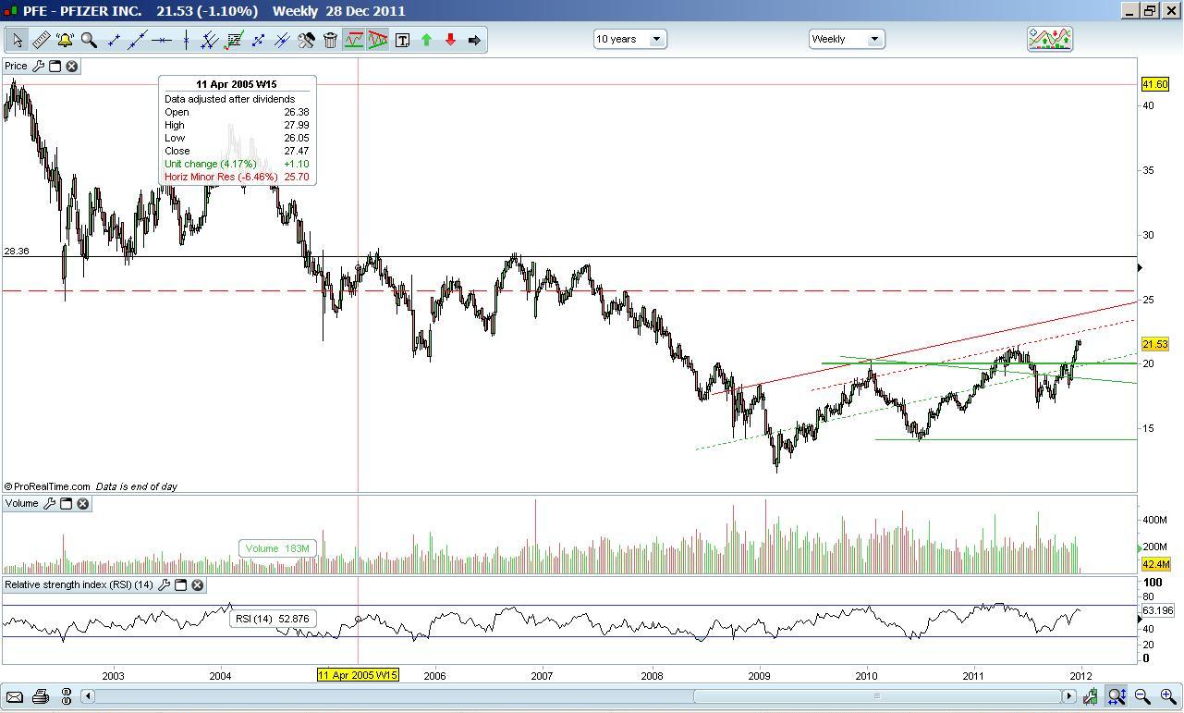Image resolution: width=1184 pixels, height=713 pixels.
Task: Select the red down arrow tool
Action: point(450,40)
